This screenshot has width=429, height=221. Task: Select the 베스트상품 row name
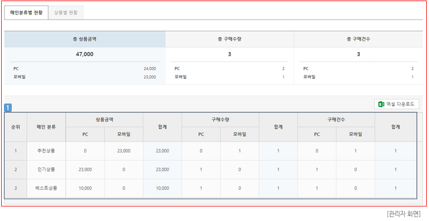(46, 188)
